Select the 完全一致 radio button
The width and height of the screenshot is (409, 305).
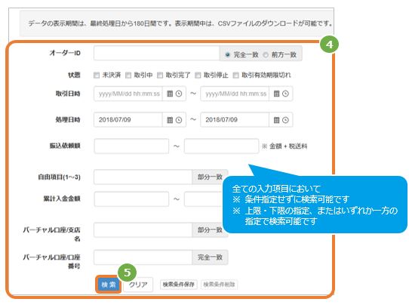[228, 55]
